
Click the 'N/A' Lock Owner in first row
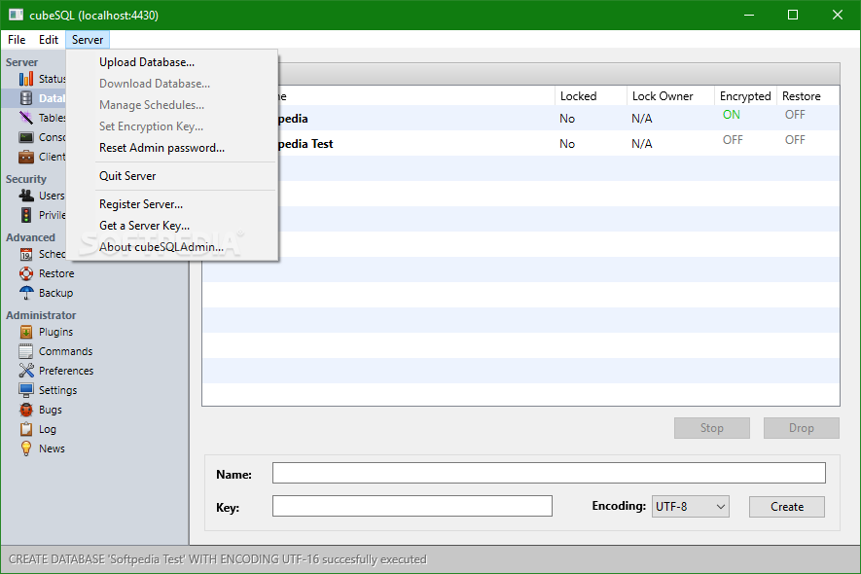[x=642, y=119]
